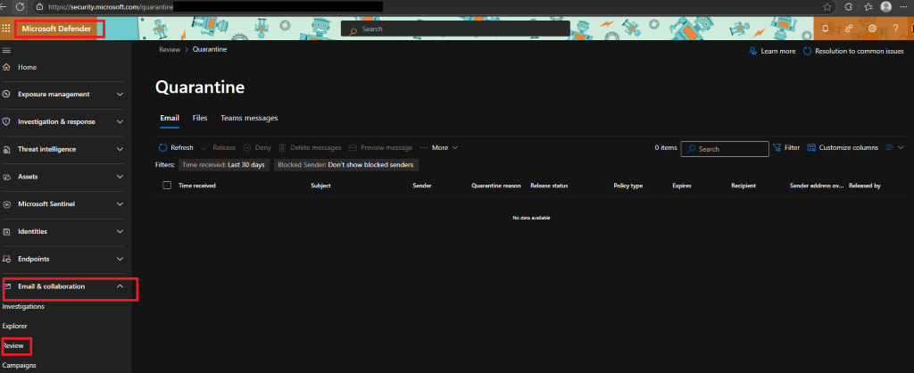This screenshot has height=373, width=914.
Task: Reload the page with browser refresh icon
Action: (20, 7)
